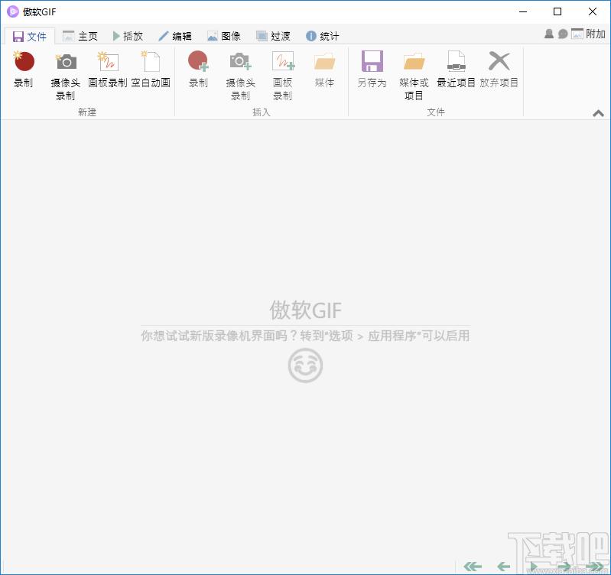Select the 统计 tab
Viewport: 611px width, 575px height.
click(x=322, y=36)
